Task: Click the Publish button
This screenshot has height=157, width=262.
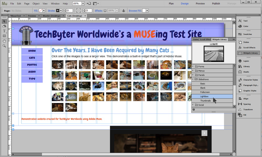Action: 216,3
